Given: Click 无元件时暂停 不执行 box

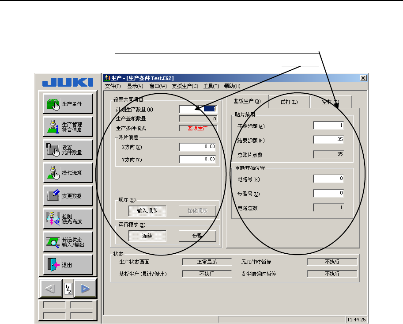Looking at the screenshot, I should coord(332,262).
